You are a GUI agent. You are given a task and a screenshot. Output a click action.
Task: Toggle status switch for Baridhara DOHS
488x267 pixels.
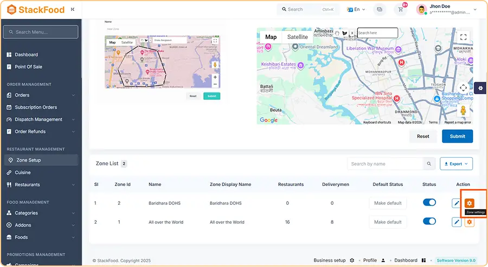tap(429, 203)
